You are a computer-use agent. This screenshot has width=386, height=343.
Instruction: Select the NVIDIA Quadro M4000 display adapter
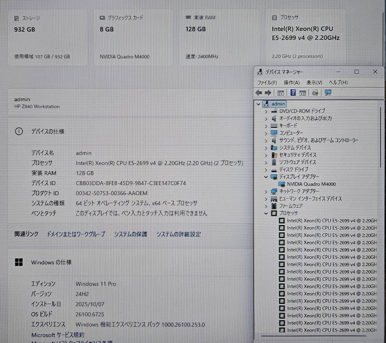tap(311, 184)
